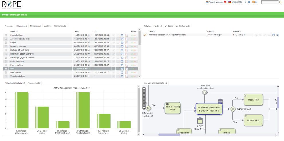
Task: Click the language flag icon
Action: point(230,2)
